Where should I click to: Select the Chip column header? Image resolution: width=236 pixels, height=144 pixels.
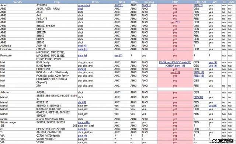pyautogui.click(x=57, y=2)
